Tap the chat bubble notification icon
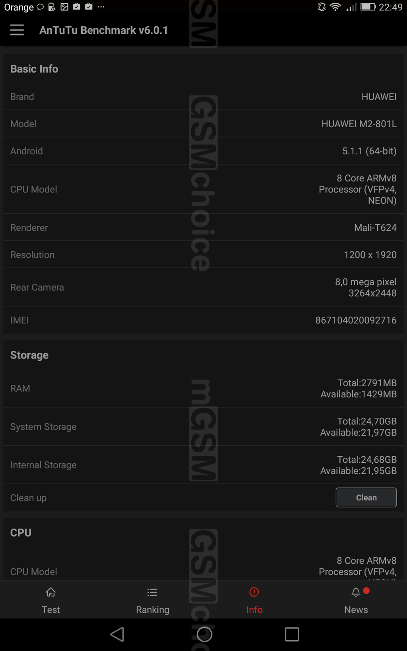Screen dimensions: 407x651 (x=40, y=7)
